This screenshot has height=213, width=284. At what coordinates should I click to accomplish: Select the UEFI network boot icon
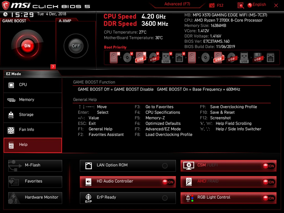[180, 57]
